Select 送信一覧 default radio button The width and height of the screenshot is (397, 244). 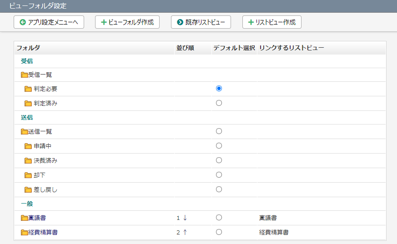[219, 131]
